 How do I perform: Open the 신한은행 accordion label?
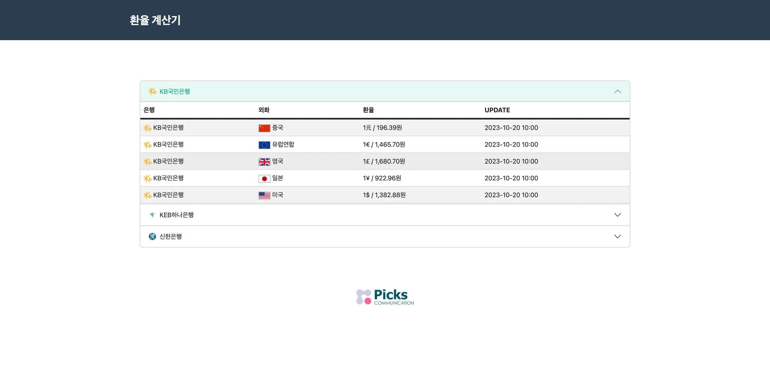click(x=171, y=236)
